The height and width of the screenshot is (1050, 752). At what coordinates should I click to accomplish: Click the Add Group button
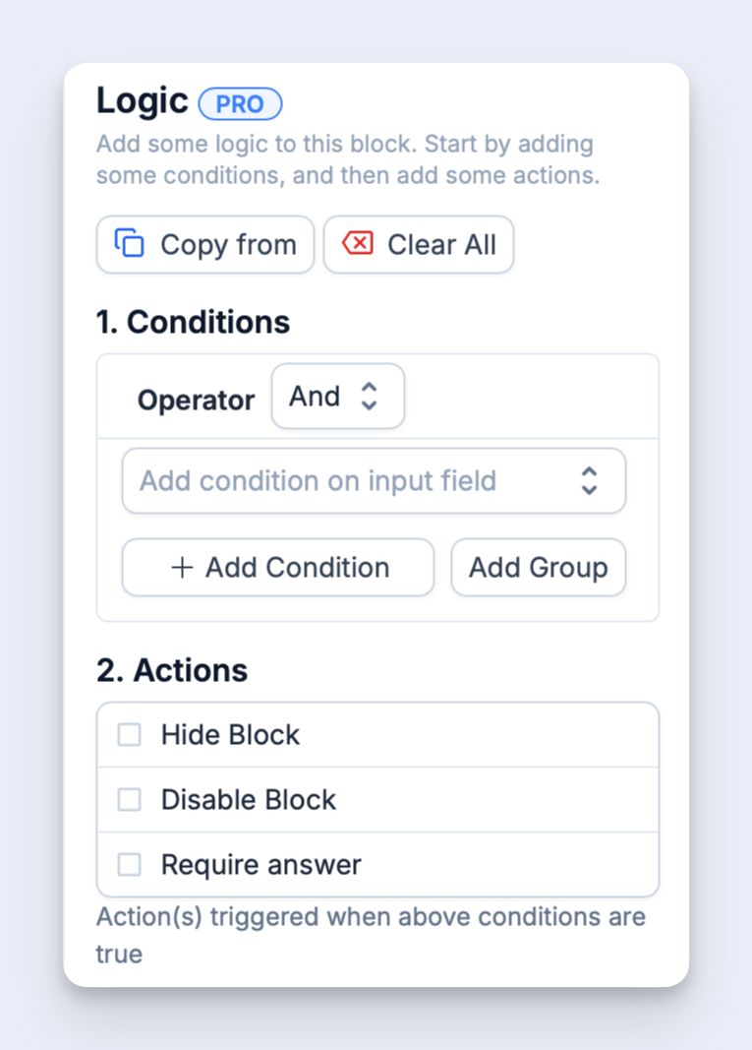click(538, 568)
